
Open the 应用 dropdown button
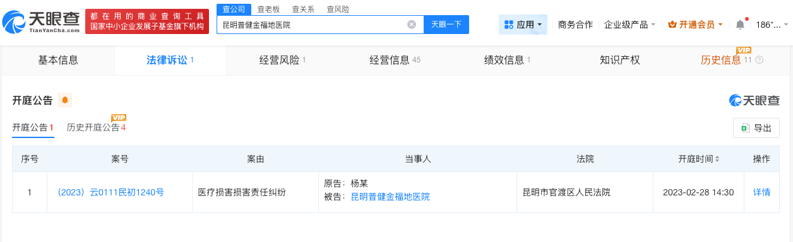click(523, 25)
